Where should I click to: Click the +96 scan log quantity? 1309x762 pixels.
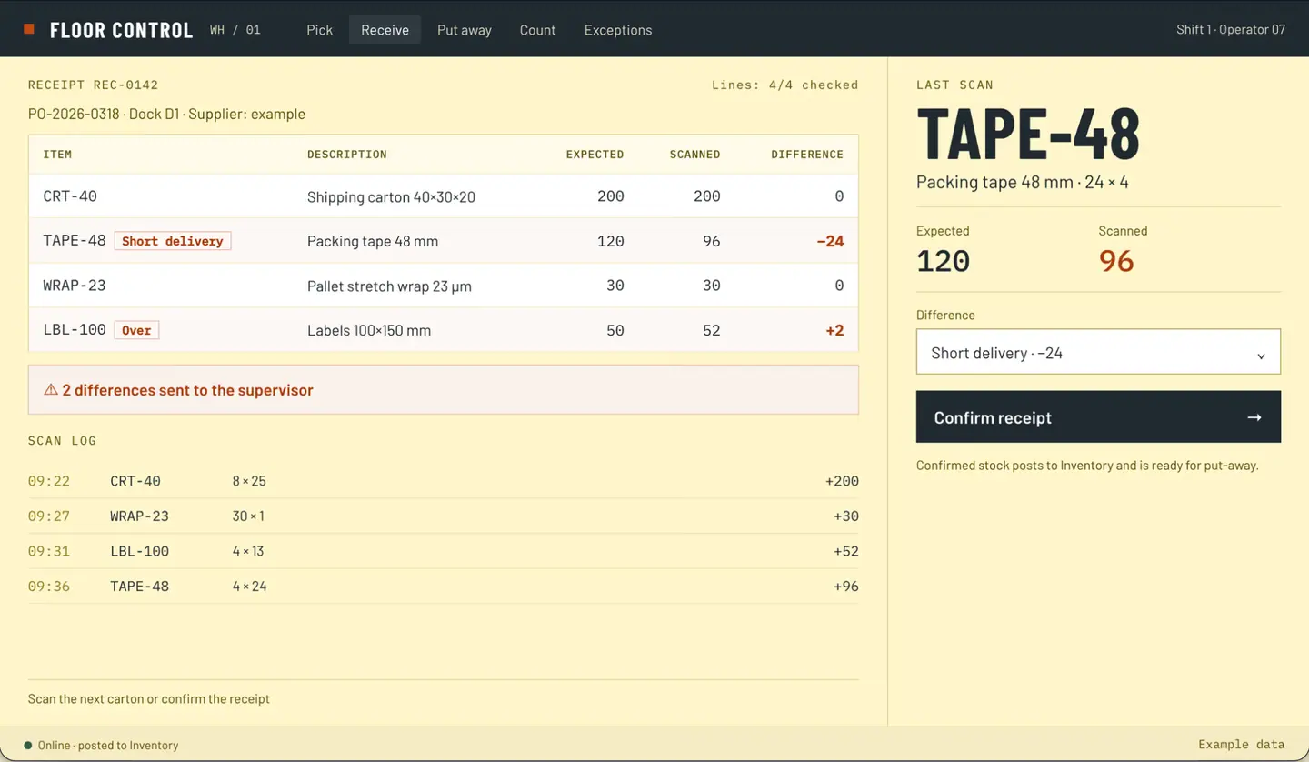[x=846, y=587]
